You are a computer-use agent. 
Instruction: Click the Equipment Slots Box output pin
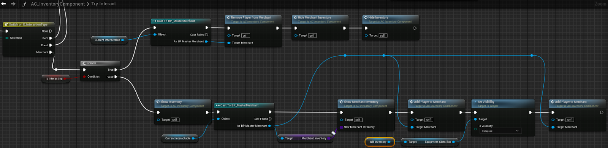pos(453,142)
